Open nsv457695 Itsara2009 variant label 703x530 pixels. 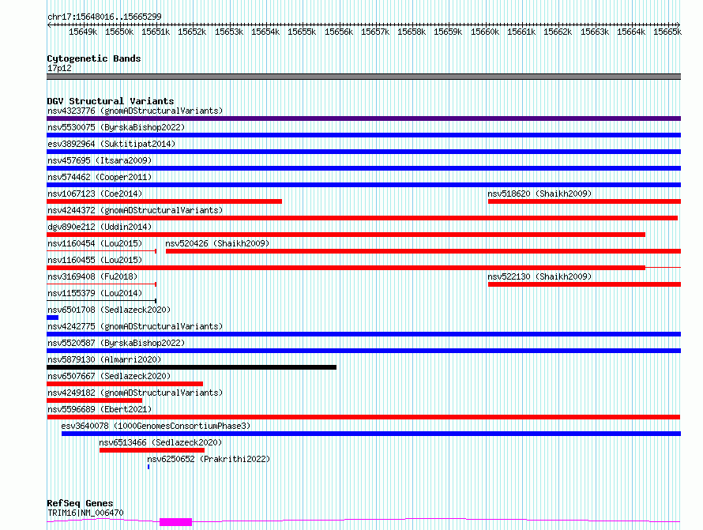coord(100,160)
